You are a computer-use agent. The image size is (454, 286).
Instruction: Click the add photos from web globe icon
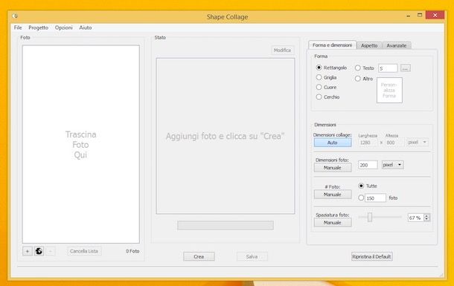[39, 251]
